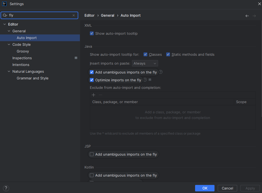Collapse the Natural Languages tree node
This screenshot has width=262, height=193.
pos(9,72)
